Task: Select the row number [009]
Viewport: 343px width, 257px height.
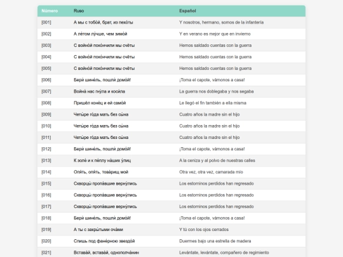Action: coord(46,114)
